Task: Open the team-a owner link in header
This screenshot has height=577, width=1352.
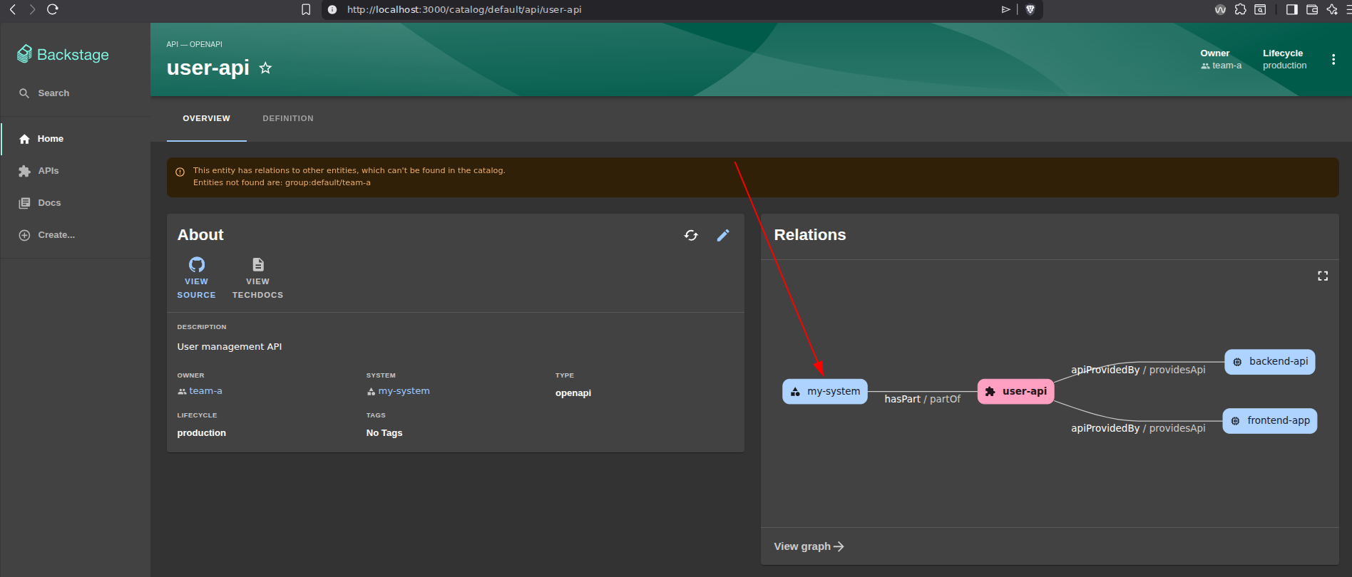Action: click(1222, 66)
